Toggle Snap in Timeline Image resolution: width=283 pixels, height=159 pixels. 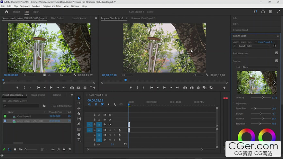(96, 104)
